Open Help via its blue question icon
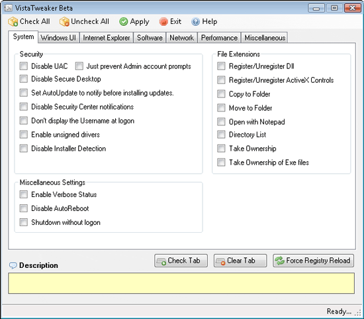364x319 pixels. (x=195, y=22)
